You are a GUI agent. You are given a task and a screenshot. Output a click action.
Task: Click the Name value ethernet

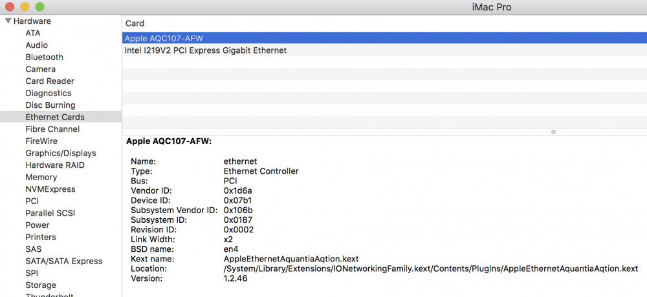(240, 161)
